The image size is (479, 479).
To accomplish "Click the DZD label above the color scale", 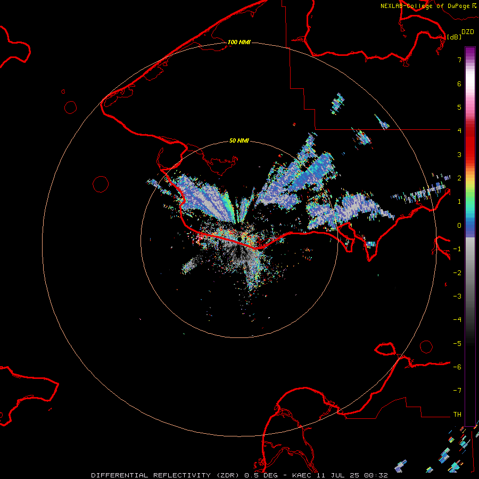I will (x=468, y=32).
